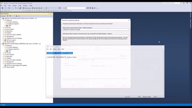Viewport: 192px width, 108px height.
Task: Collapse Databases under MS_SQL2019 server
Action: pyautogui.click(x=3, y=20)
